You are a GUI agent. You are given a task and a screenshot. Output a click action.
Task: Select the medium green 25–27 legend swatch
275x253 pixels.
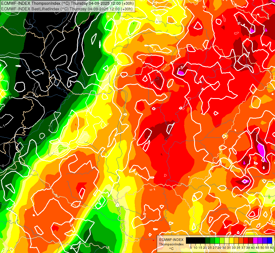[212, 240]
